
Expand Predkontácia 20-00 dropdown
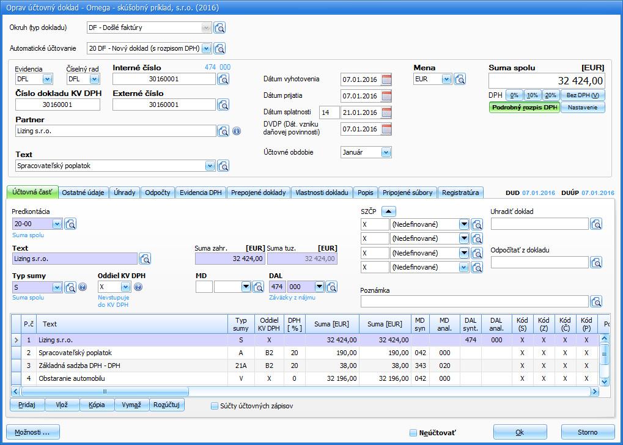[x=57, y=224]
